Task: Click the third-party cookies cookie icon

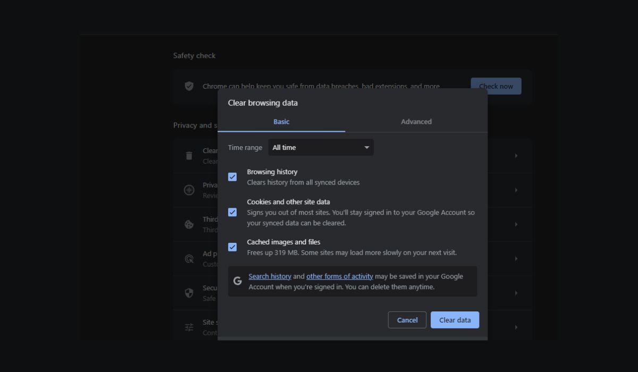Action: pyautogui.click(x=189, y=224)
